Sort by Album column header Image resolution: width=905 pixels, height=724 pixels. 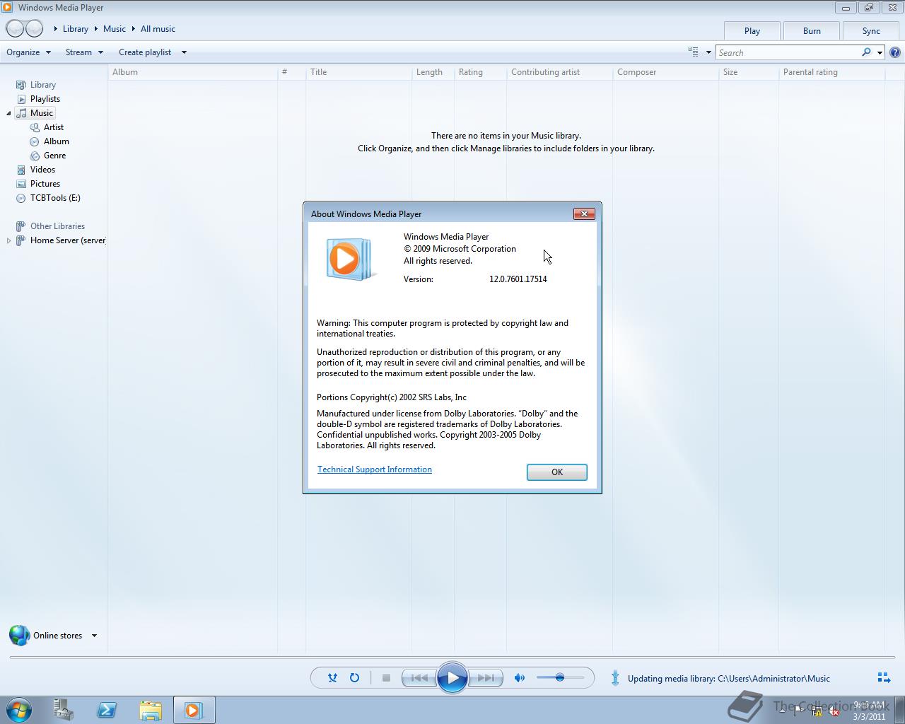point(192,72)
